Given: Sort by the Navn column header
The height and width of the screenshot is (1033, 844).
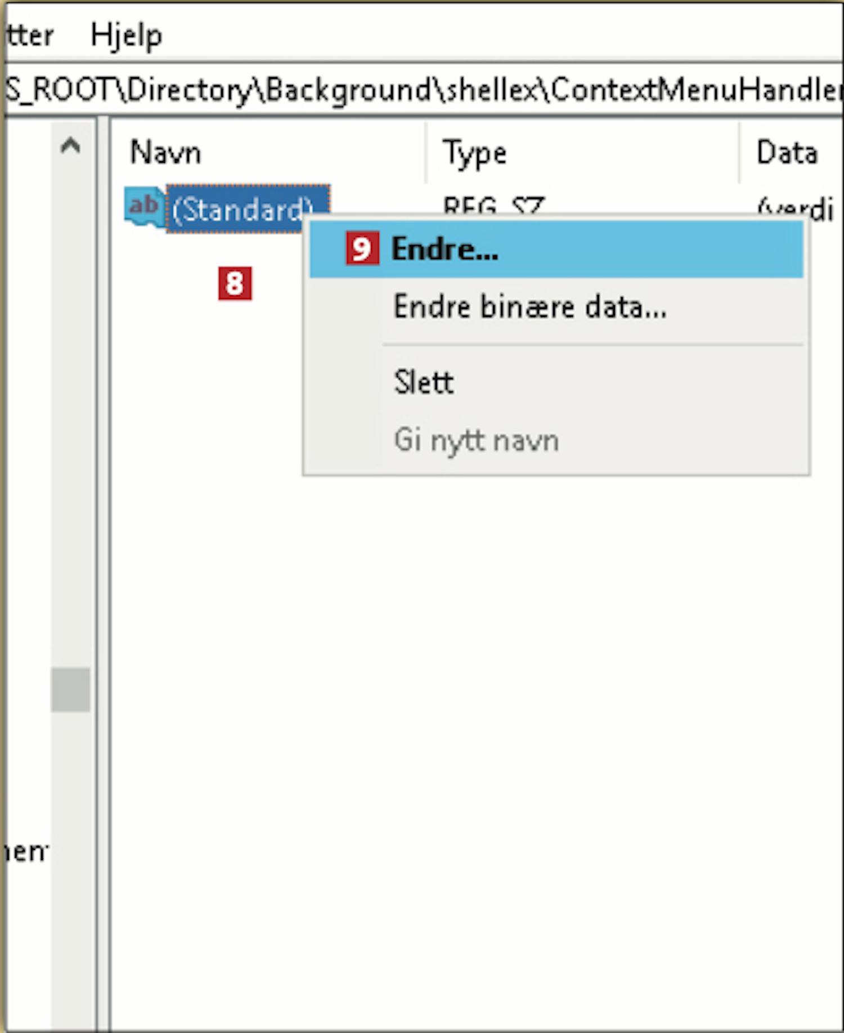Looking at the screenshot, I should pos(165,153).
